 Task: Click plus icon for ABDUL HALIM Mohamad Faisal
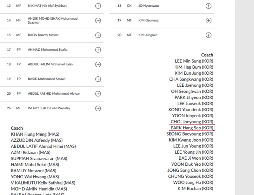(98, 64)
